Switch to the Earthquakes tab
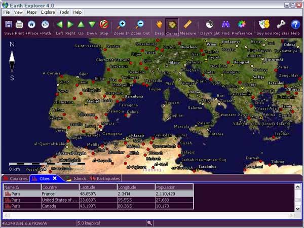The height and width of the screenshot is (228, 304). point(105,178)
